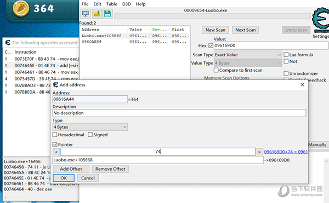
Task: Tick the Not checkbox
Action: click(286, 61)
